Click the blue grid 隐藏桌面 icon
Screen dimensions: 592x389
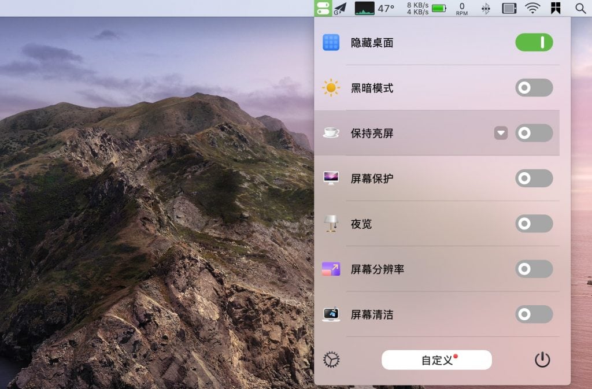[x=331, y=42]
